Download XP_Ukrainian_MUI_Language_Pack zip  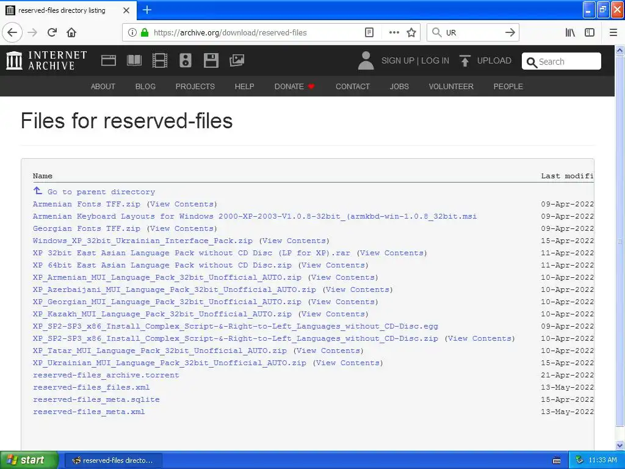click(x=170, y=363)
